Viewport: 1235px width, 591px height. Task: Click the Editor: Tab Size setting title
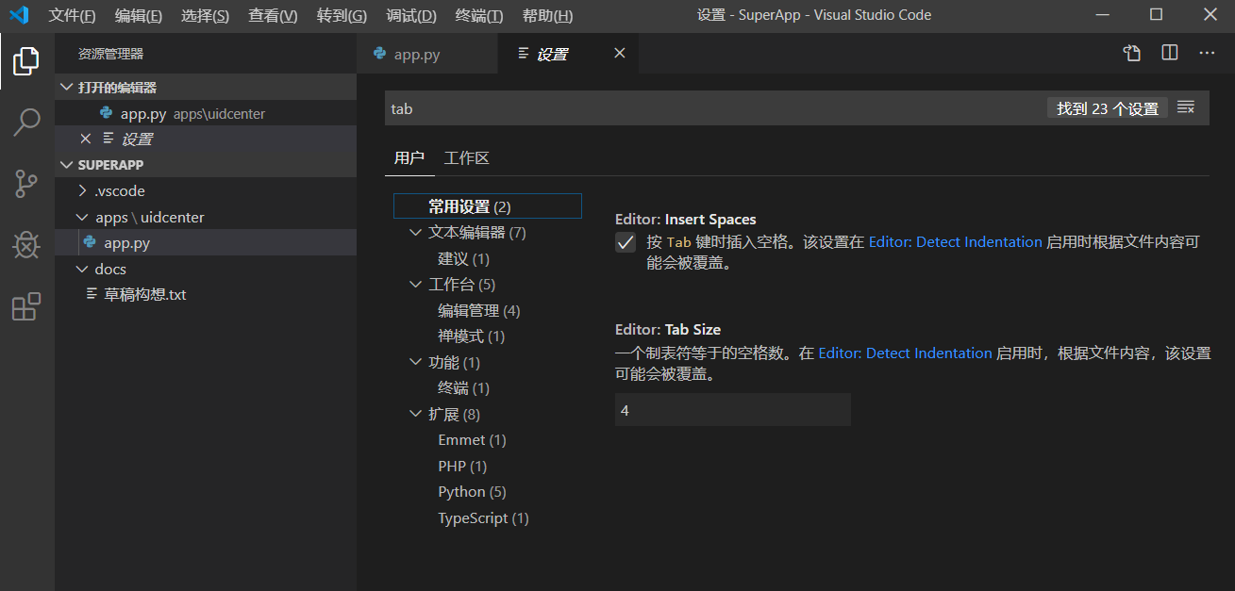pos(668,329)
